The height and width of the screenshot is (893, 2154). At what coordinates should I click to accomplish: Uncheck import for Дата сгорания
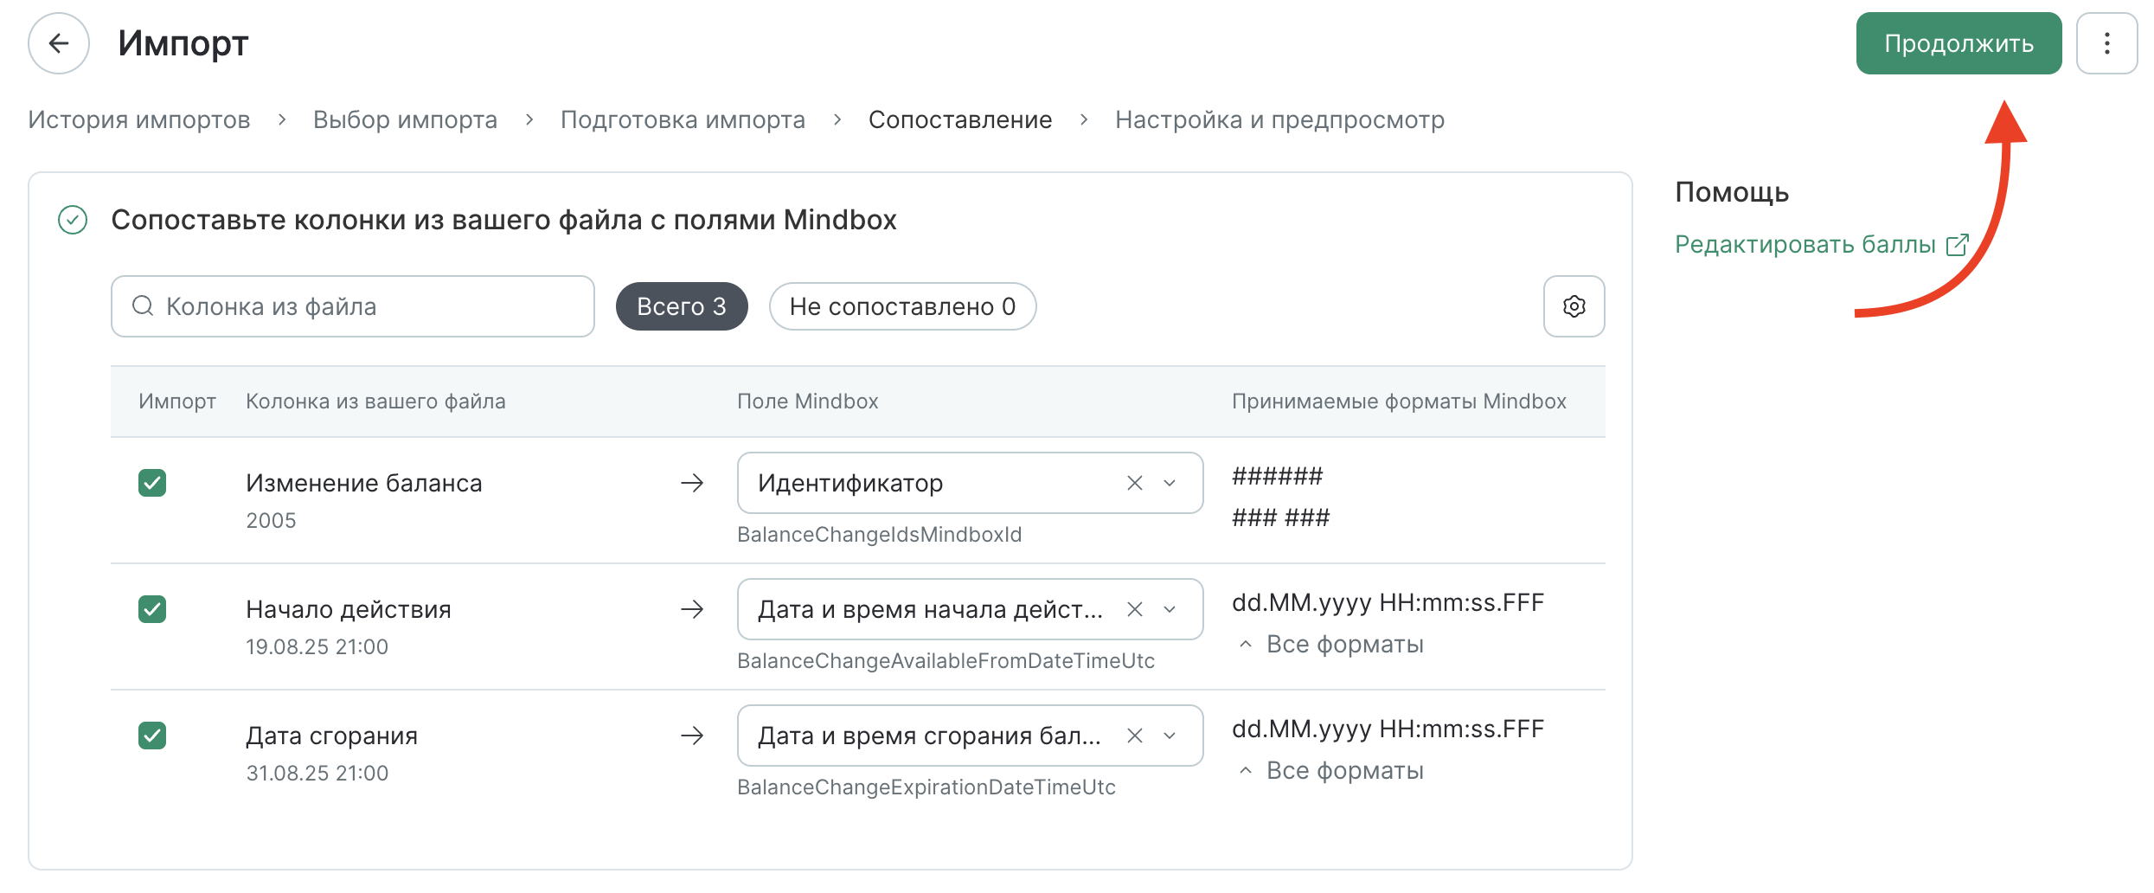(x=152, y=736)
